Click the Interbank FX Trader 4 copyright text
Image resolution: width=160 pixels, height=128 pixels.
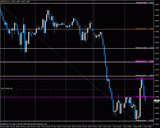[x=24, y=124]
